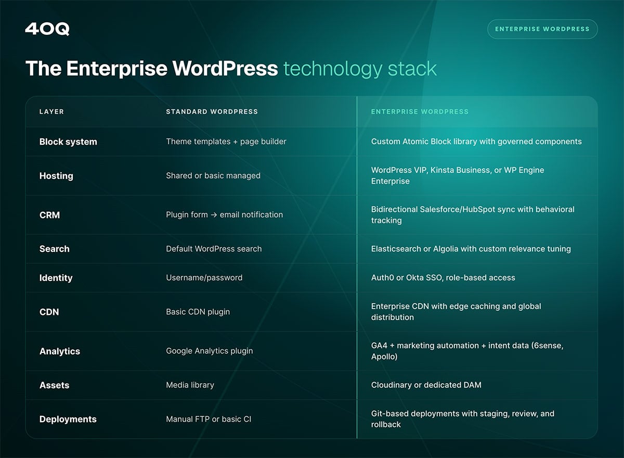The image size is (624, 458).
Task: Select the 'ENTERPRISE WORDPRESS' column header
Action: click(x=420, y=111)
